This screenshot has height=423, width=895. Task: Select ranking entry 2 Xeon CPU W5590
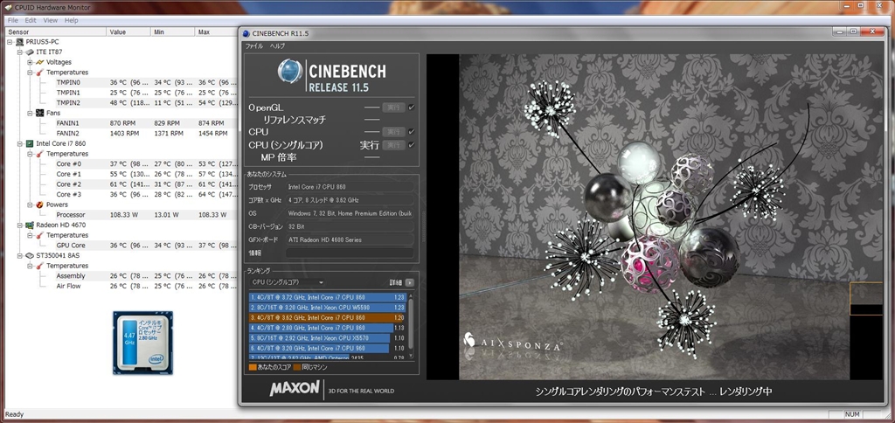(328, 307)
